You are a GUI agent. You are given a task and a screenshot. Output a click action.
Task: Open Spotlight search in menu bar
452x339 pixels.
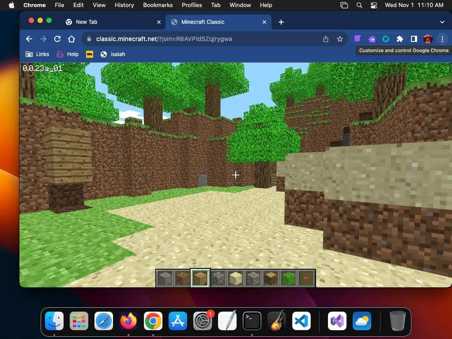359,5
